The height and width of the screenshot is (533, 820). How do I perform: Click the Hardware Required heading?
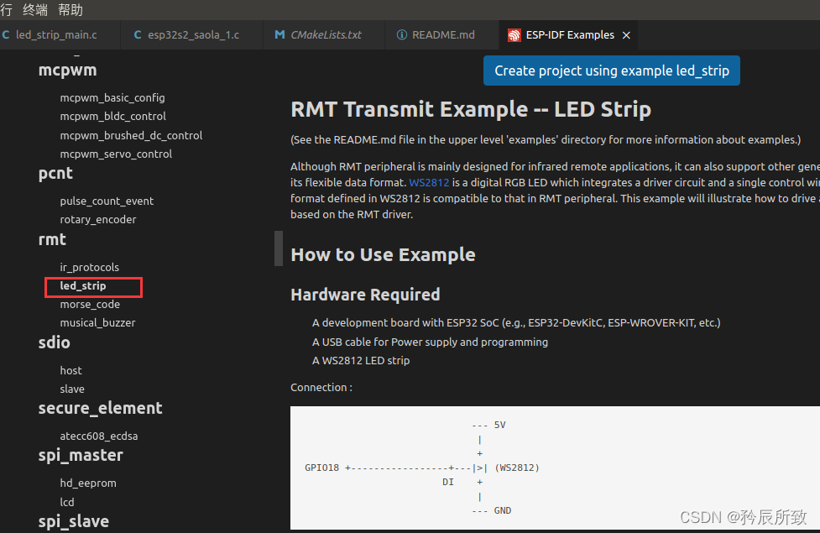click(365, 295)
